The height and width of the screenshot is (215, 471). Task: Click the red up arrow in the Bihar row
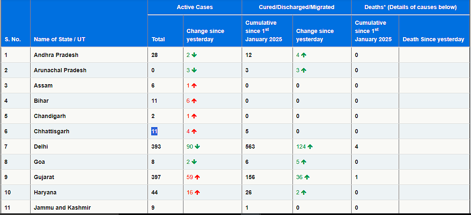[194, 101]
